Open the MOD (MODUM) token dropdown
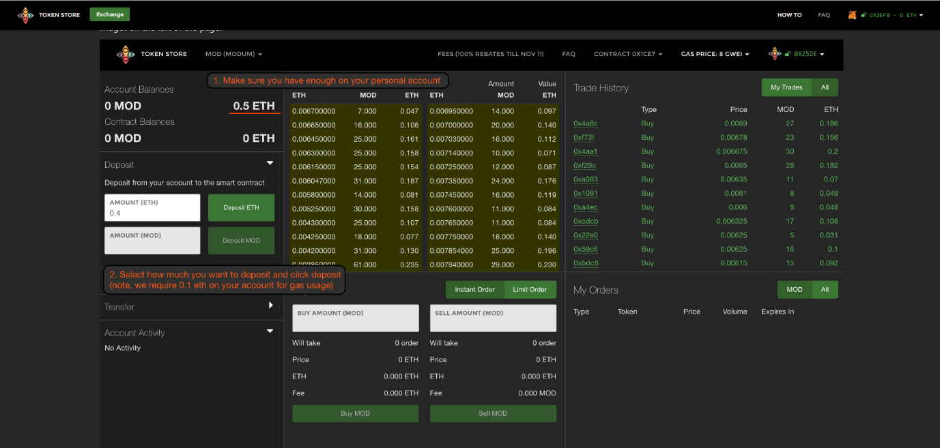Viewport: 940px width, 448px height. pyautogui.click(x=233, y=54)
